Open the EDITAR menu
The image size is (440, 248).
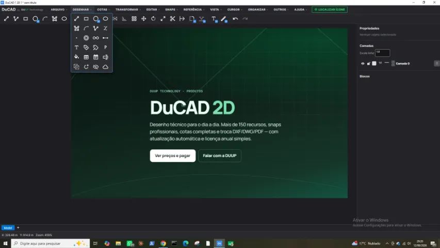[153, 10]
